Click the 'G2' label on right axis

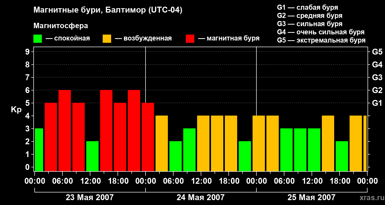377,90
